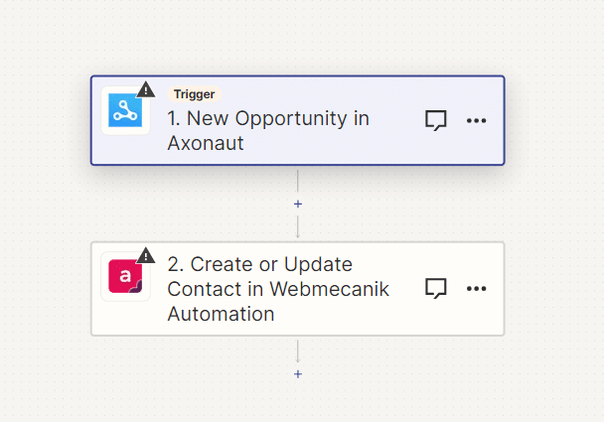The width and height of the screenshot is (604, 422).
Task: Open the comment bubble on step 2
Action: point(435,288)
